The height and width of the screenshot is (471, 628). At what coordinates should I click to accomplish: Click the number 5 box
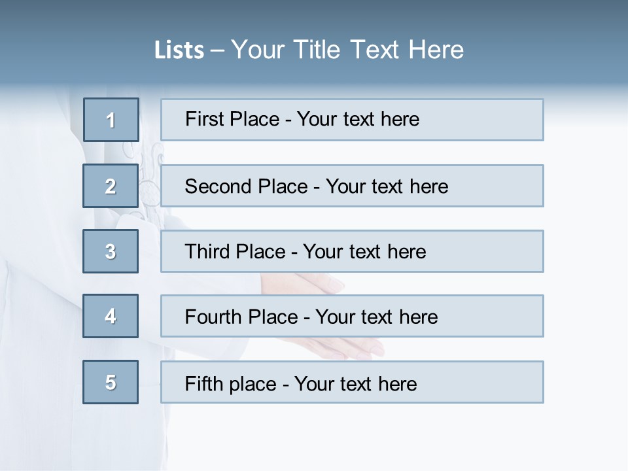111,382
